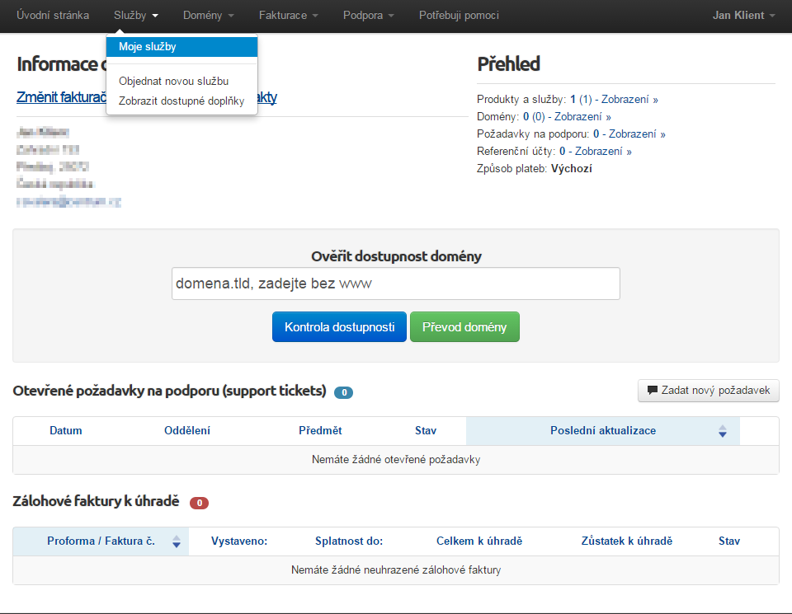Open the Fakturace dropdown

click(288, 15)
